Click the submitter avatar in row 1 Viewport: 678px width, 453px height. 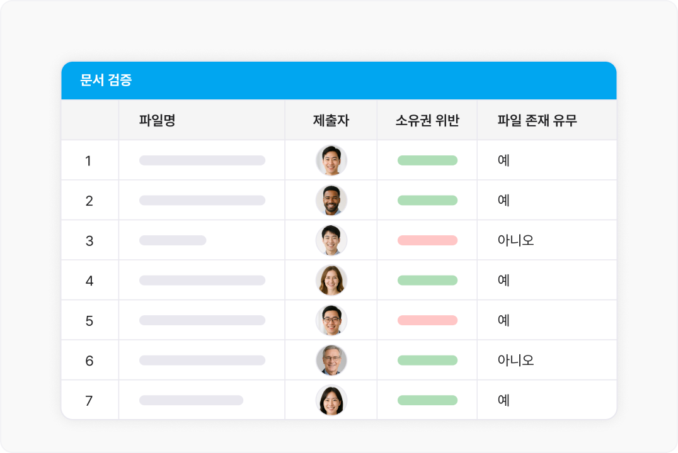coord(331,160)
